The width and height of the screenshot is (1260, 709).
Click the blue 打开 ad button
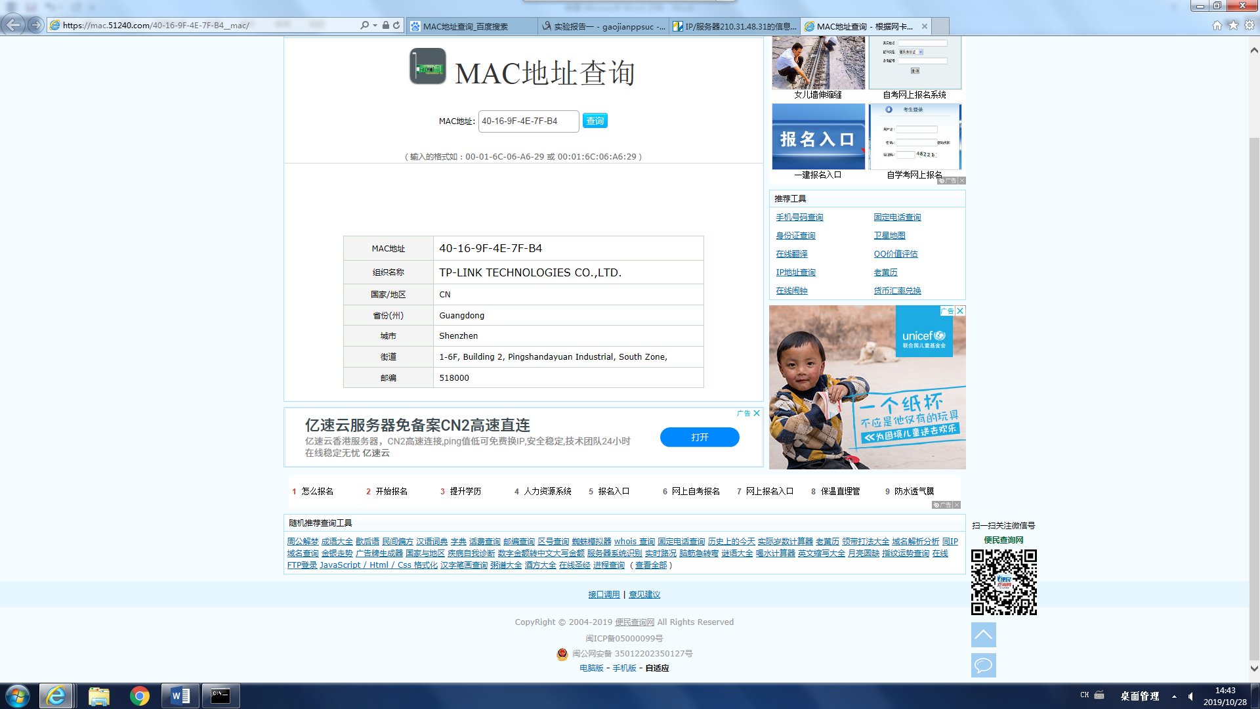click(700, 437)
